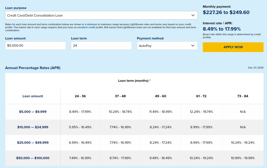Image resolution: width=267 pixels, height=168 pixels.
Task: Open the Loan purpose dropdown
Action: [x=101, y=15]
